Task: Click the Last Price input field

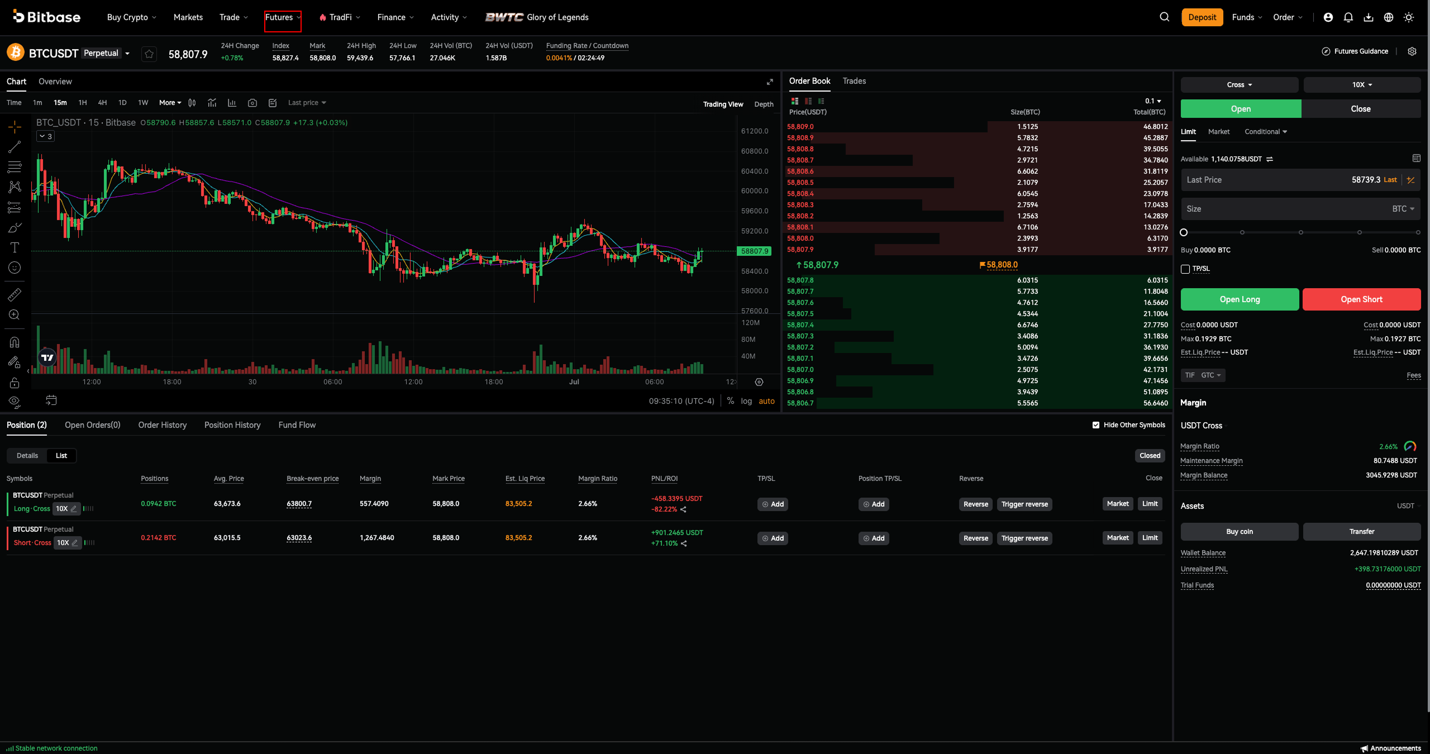Action: (x=1300, y=180)
